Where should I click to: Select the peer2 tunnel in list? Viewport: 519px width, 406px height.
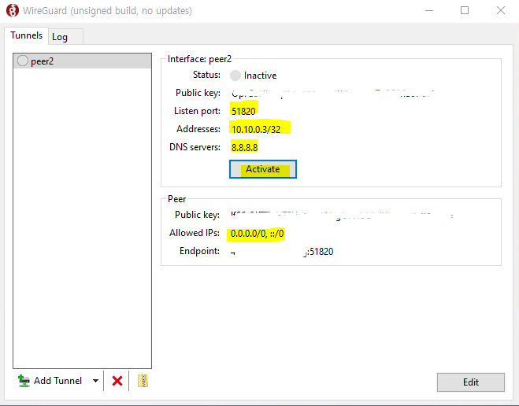[x=83, y=61]
